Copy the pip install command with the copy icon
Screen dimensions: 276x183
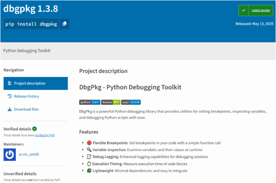coord(64,23)
